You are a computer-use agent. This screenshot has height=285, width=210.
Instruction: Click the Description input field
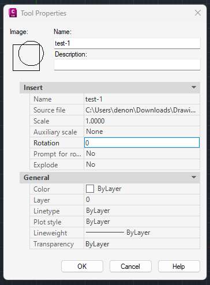(127, 65)
